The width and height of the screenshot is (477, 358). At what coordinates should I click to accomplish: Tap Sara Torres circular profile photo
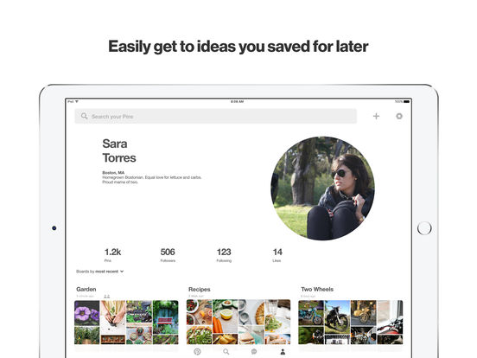[x=323, y=189]
